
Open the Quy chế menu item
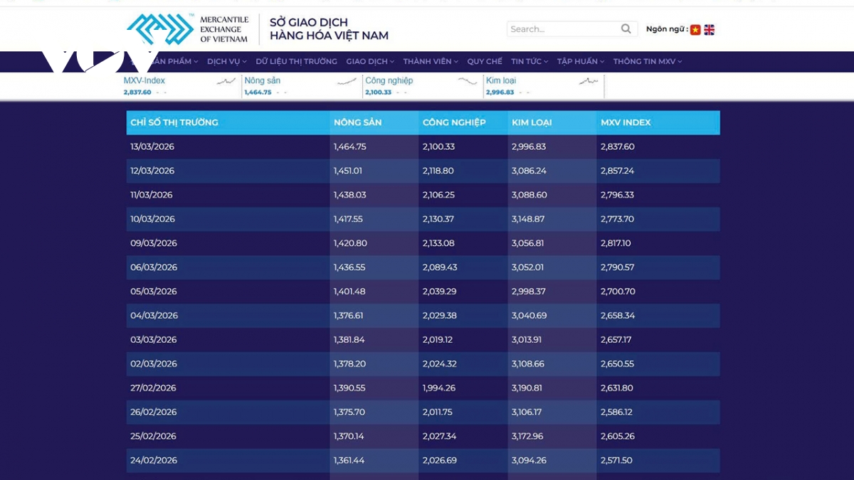[484, 62]
